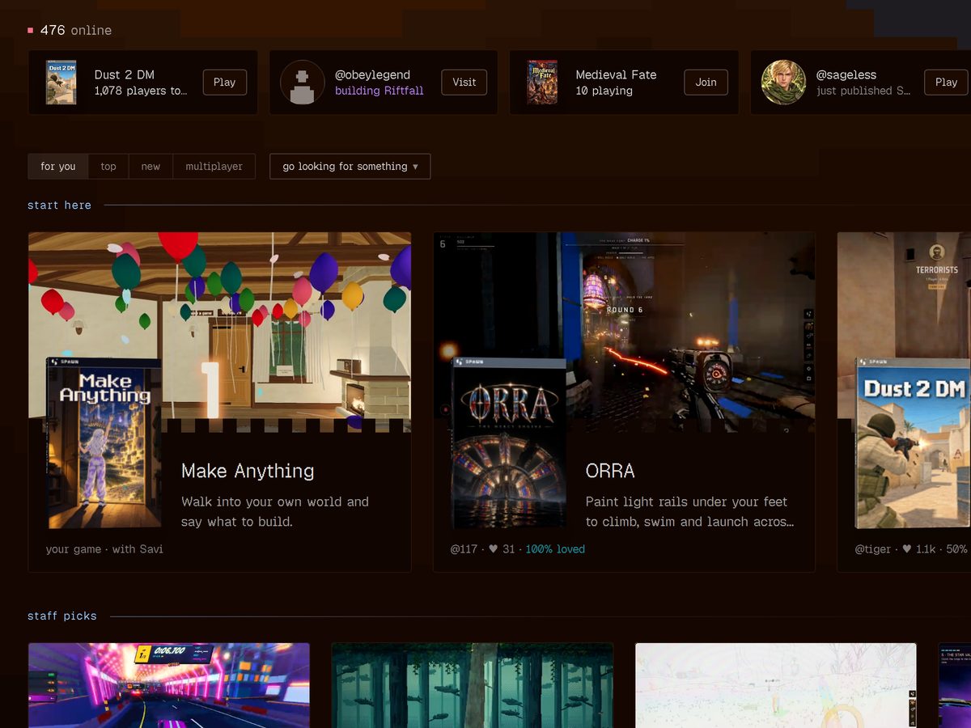Click 'your game · with Savi' text

pyautogui.click(x=104, y=549)
